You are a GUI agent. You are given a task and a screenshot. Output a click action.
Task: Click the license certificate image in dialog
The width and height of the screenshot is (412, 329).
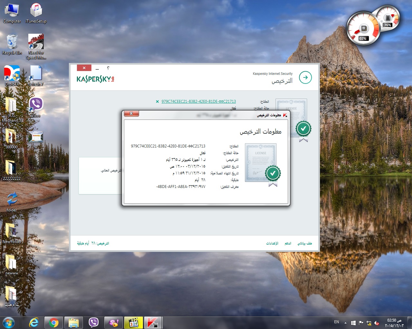pos(262,164)
